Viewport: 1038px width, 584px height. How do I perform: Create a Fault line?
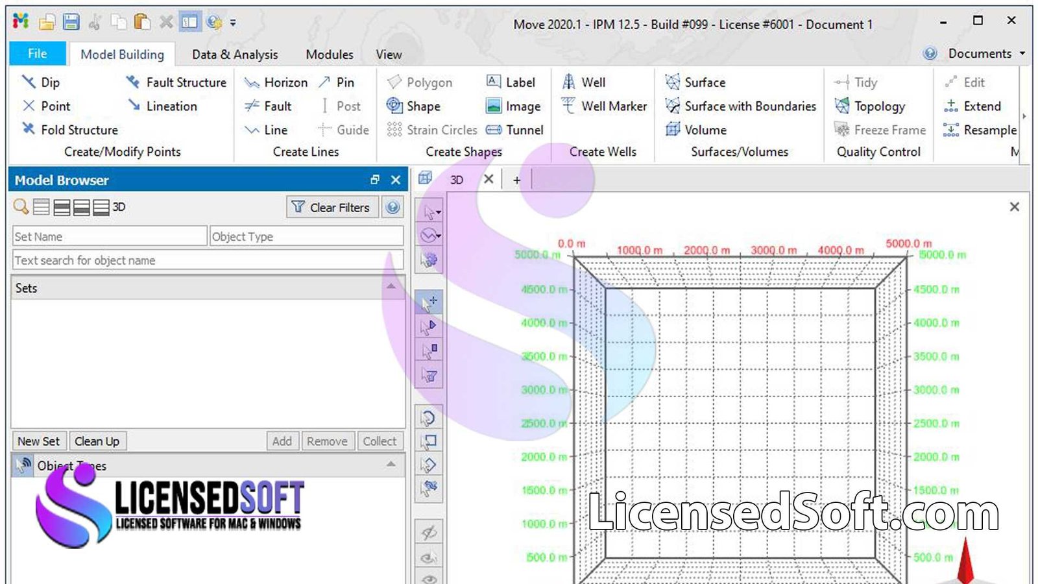[x=268, y=106]
